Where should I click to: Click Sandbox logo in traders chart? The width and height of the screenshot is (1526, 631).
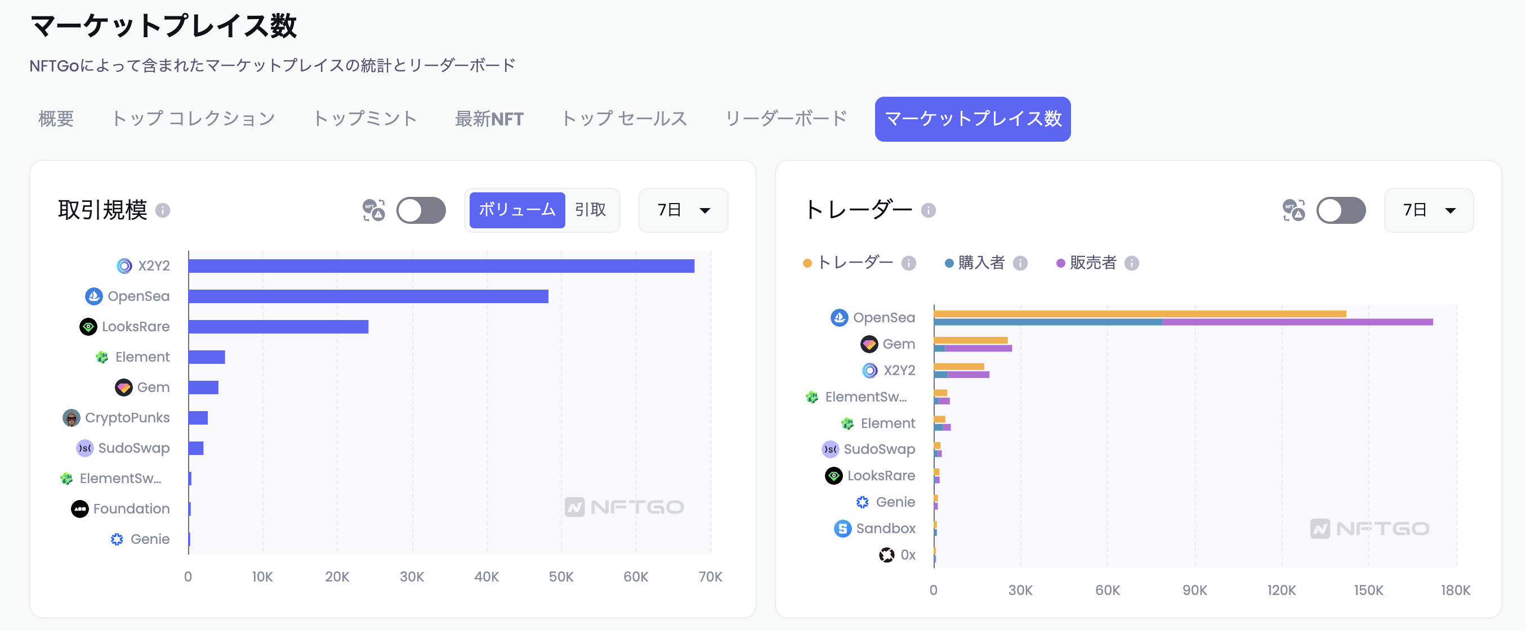[842, 529]
